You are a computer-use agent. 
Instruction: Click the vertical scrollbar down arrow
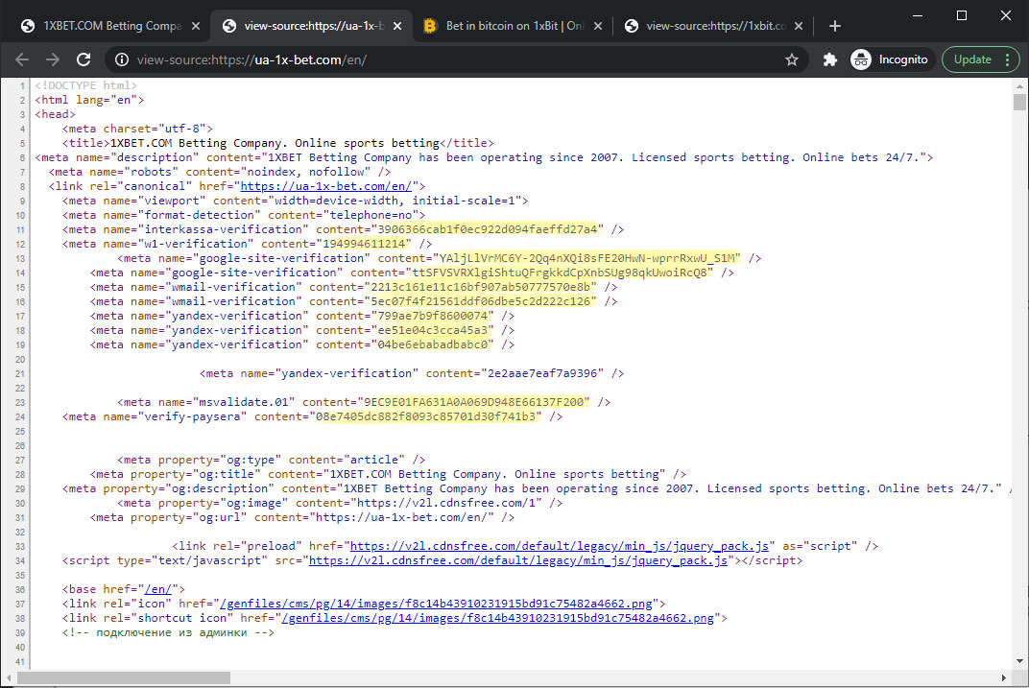click(x=1019, y=661)
